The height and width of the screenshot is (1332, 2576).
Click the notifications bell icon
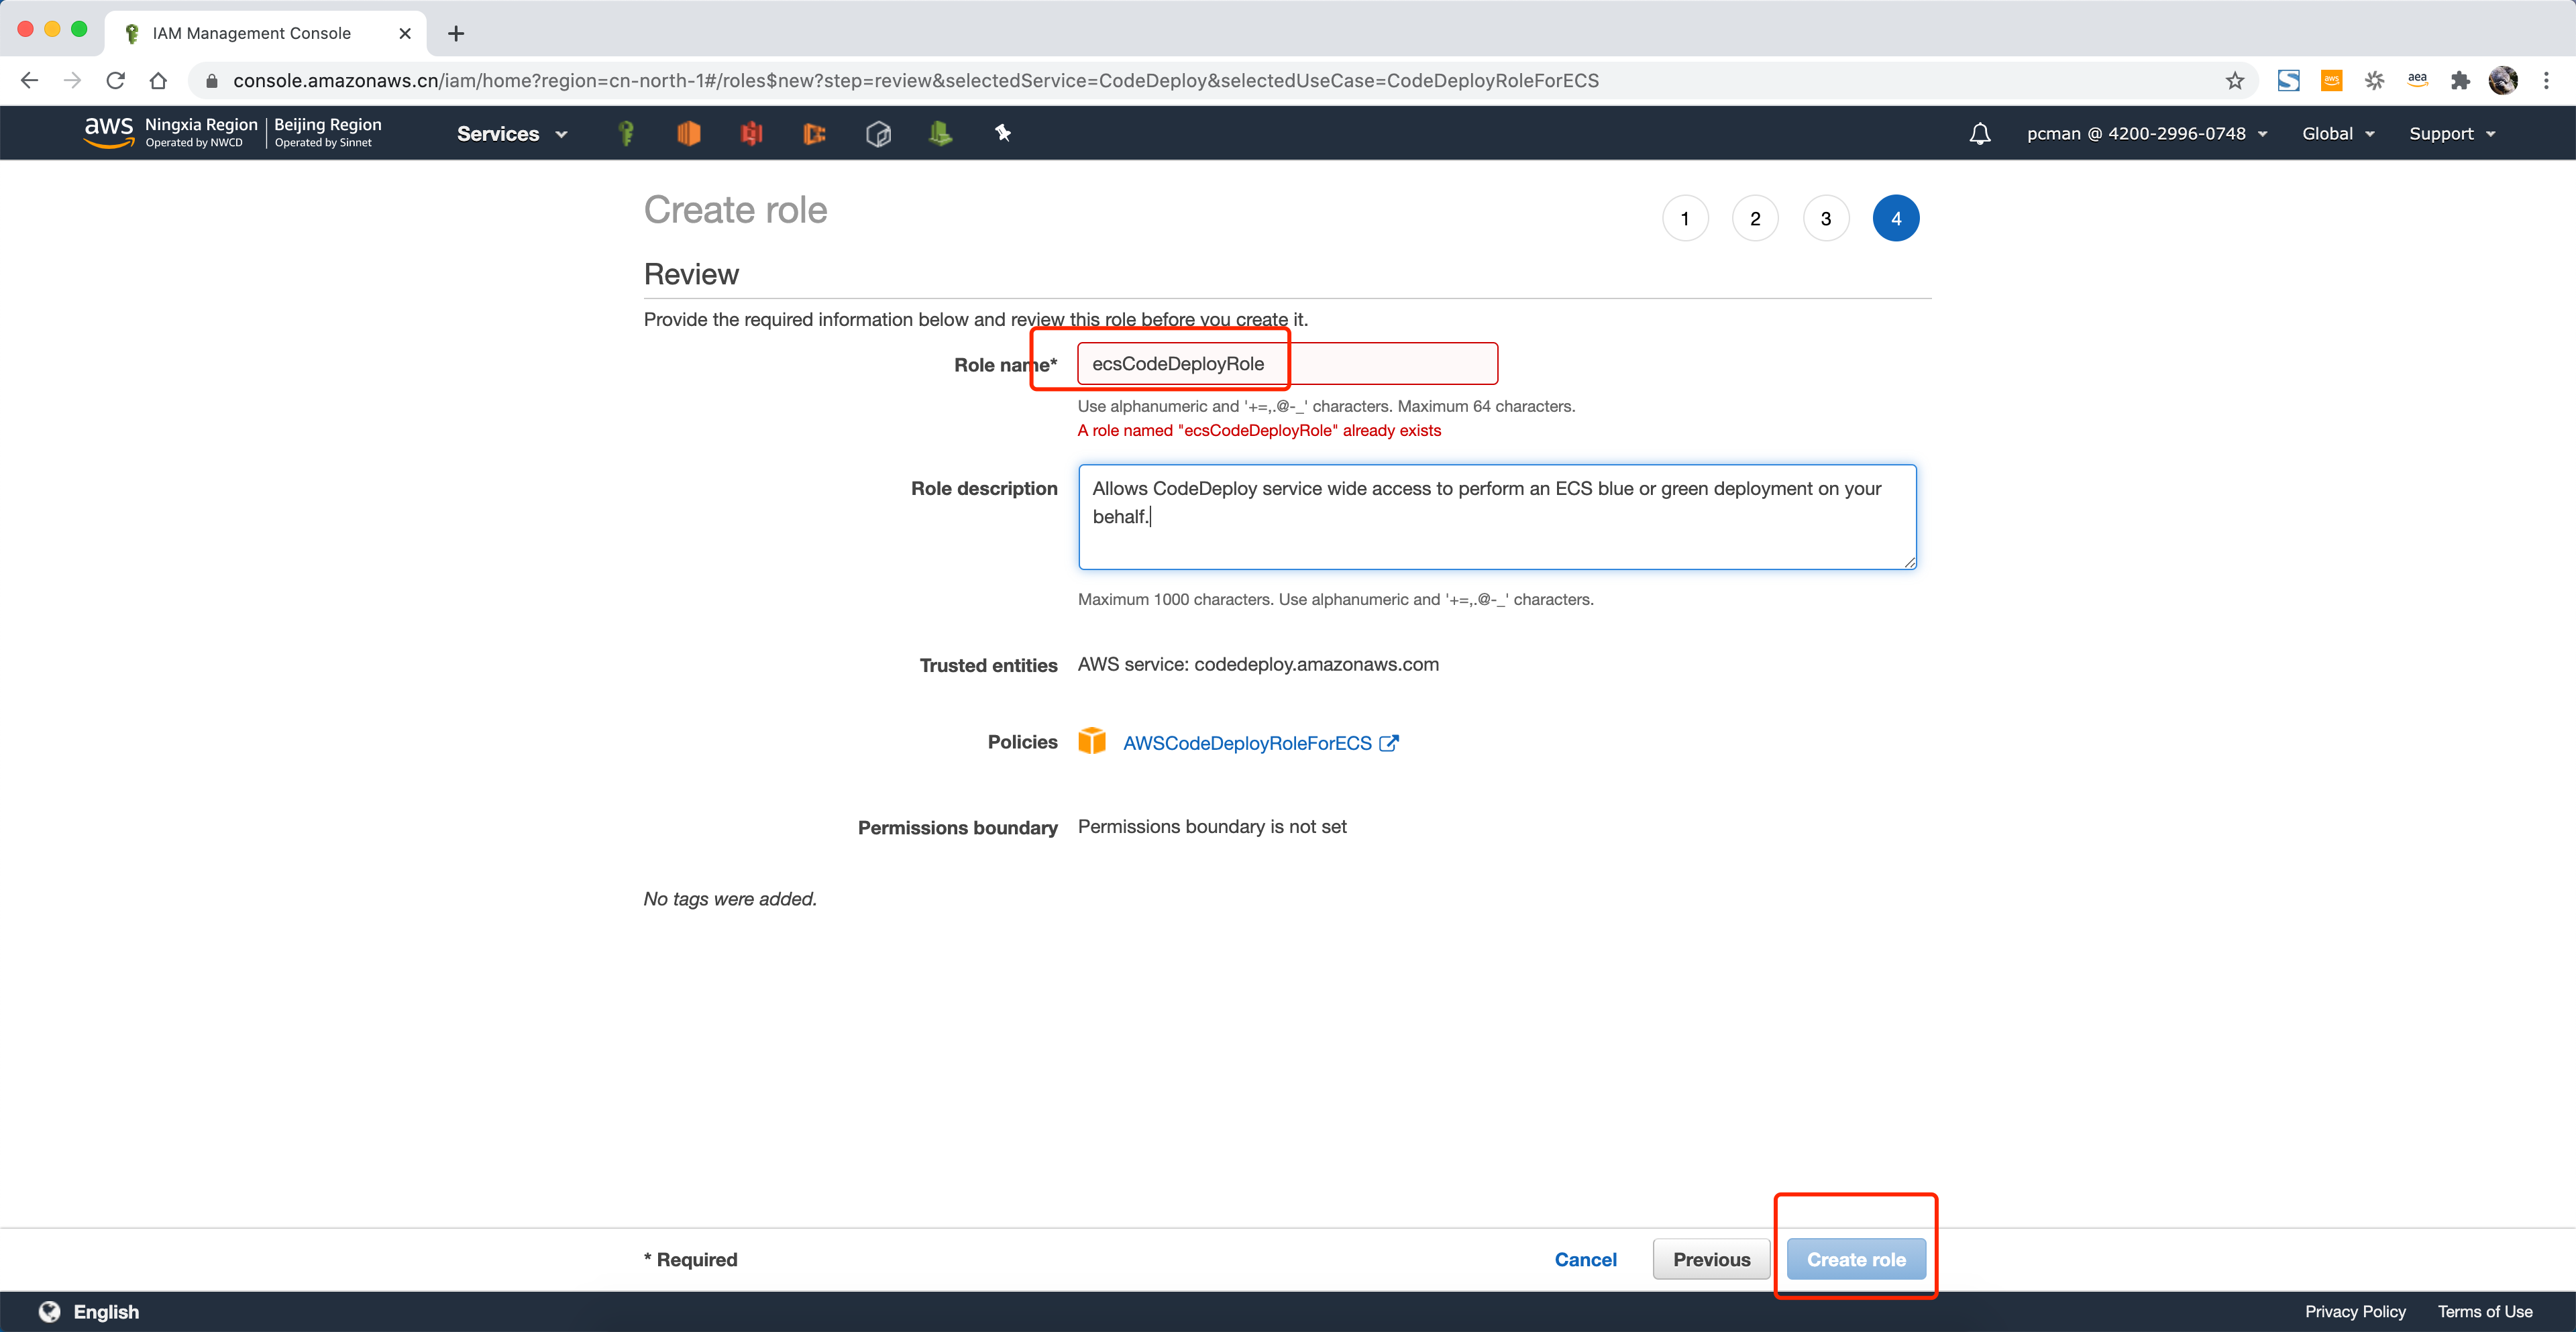(1978, 133)
